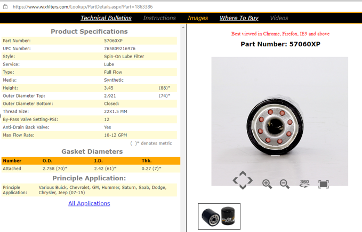Click the denotes metric footnote
The image size is (362, 232).
tap(151, 143)
